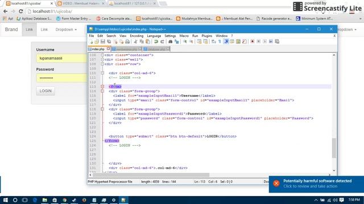Click the green Undo arrow
The height and width of the screenshot is (204, 364).
[156, 41]
